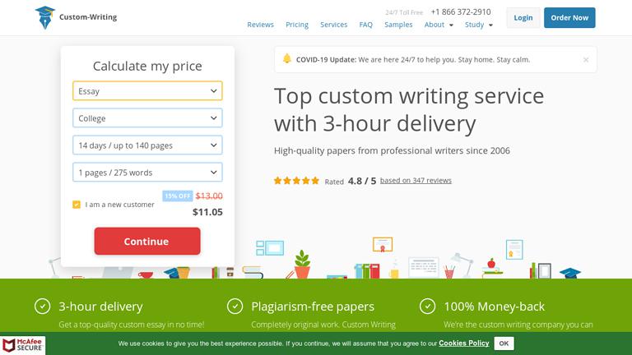Click the McAfee Secure badge
This screenshot has width=632, height=355.
tap(23, 345)
